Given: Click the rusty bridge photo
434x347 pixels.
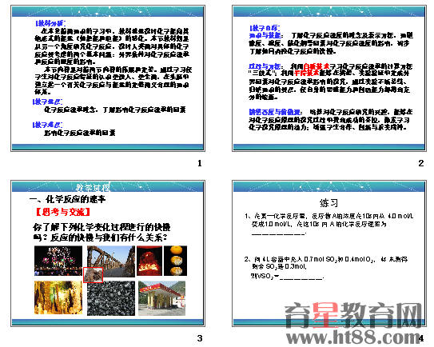Looking at the screenshot, I should 111,261.
